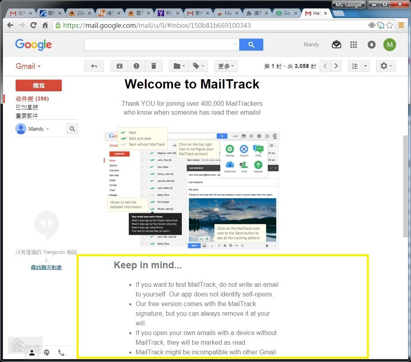Screen dimensions: 411x362
Task: Switch to the Ma browser tab
Action: tap(227, 13)
